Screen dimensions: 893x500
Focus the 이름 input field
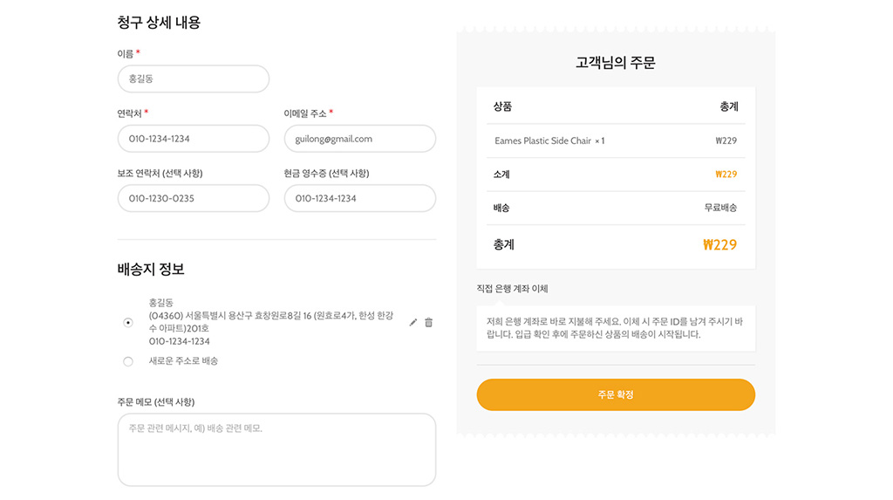point(193,79)
